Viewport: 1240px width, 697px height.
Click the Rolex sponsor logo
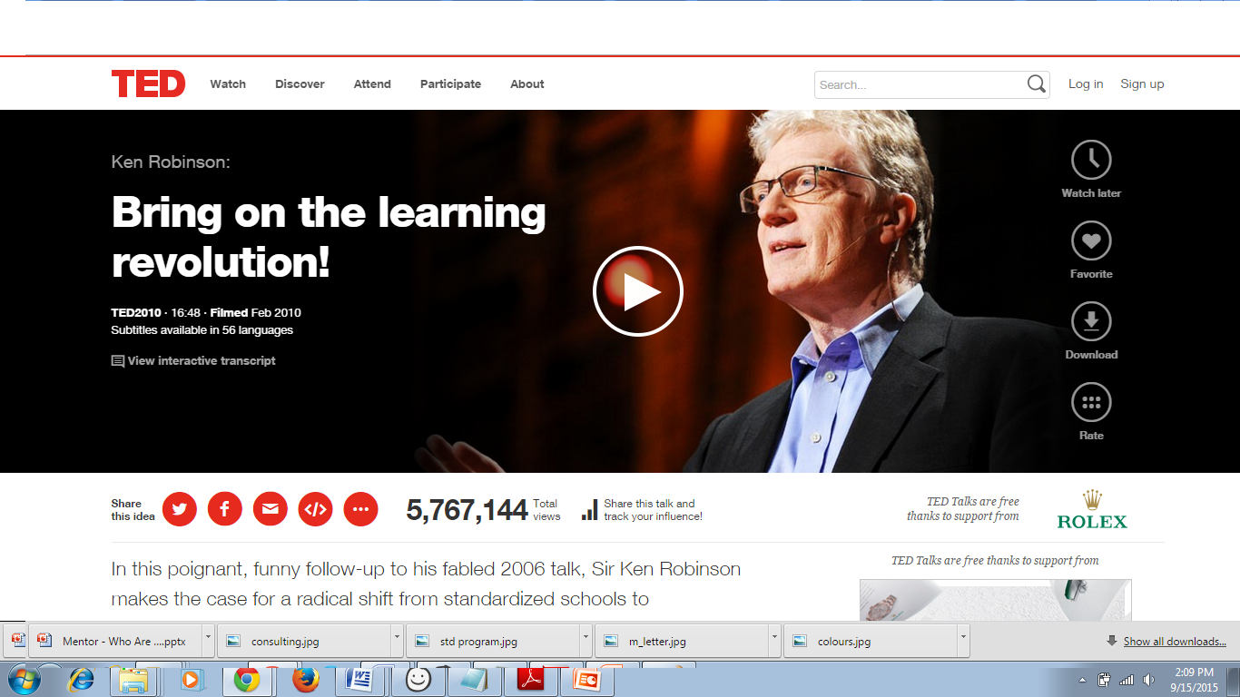point(1092,510)
